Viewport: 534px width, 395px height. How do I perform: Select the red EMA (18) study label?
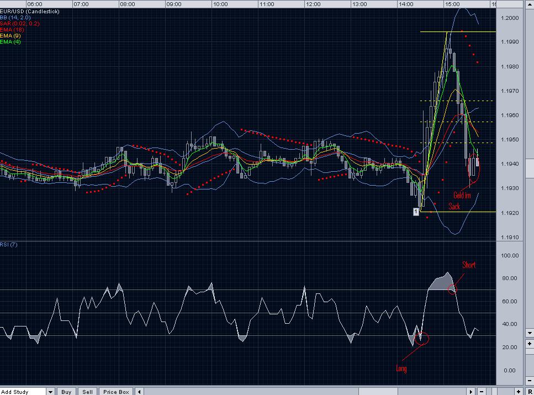(x=11, y=30)
